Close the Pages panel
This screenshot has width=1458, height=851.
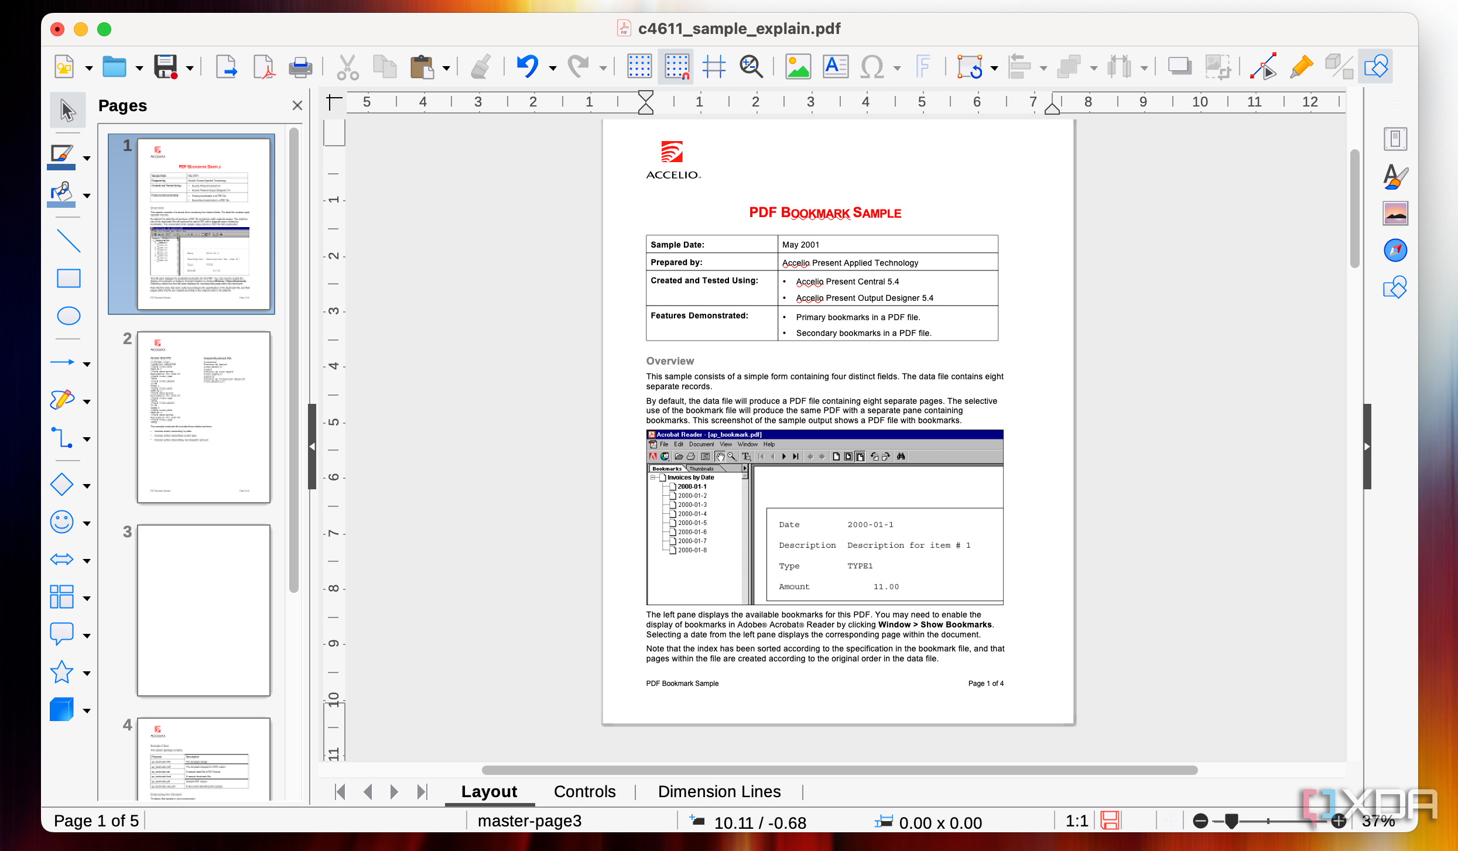click(297, 105)
